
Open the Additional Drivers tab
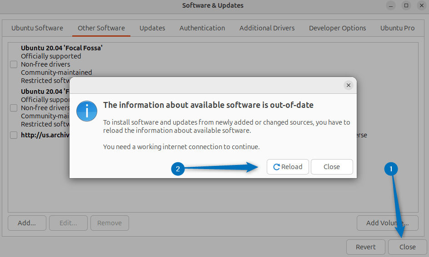pos(267,28)
